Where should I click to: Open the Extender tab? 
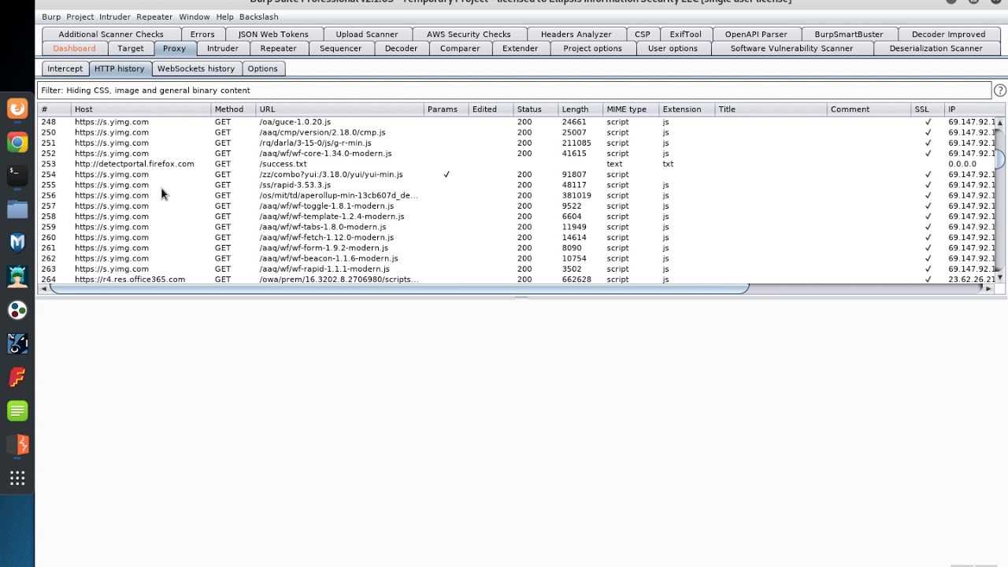tap(521, 48)
